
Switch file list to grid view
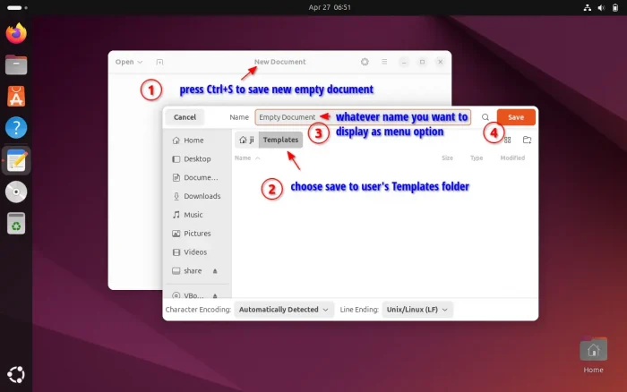508,141
